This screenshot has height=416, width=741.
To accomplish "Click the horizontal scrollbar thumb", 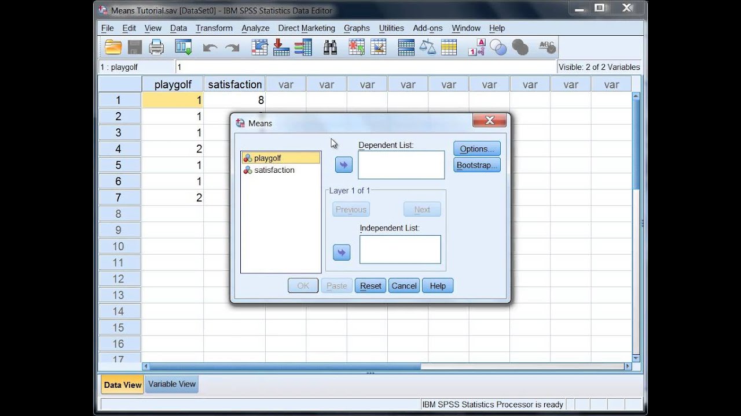I will click(284, 366).
